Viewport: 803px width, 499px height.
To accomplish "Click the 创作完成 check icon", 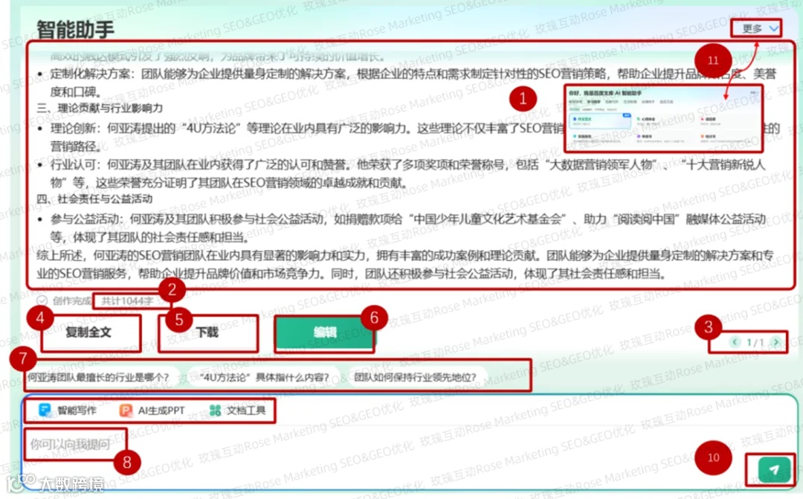I will [x=42, y=300].
